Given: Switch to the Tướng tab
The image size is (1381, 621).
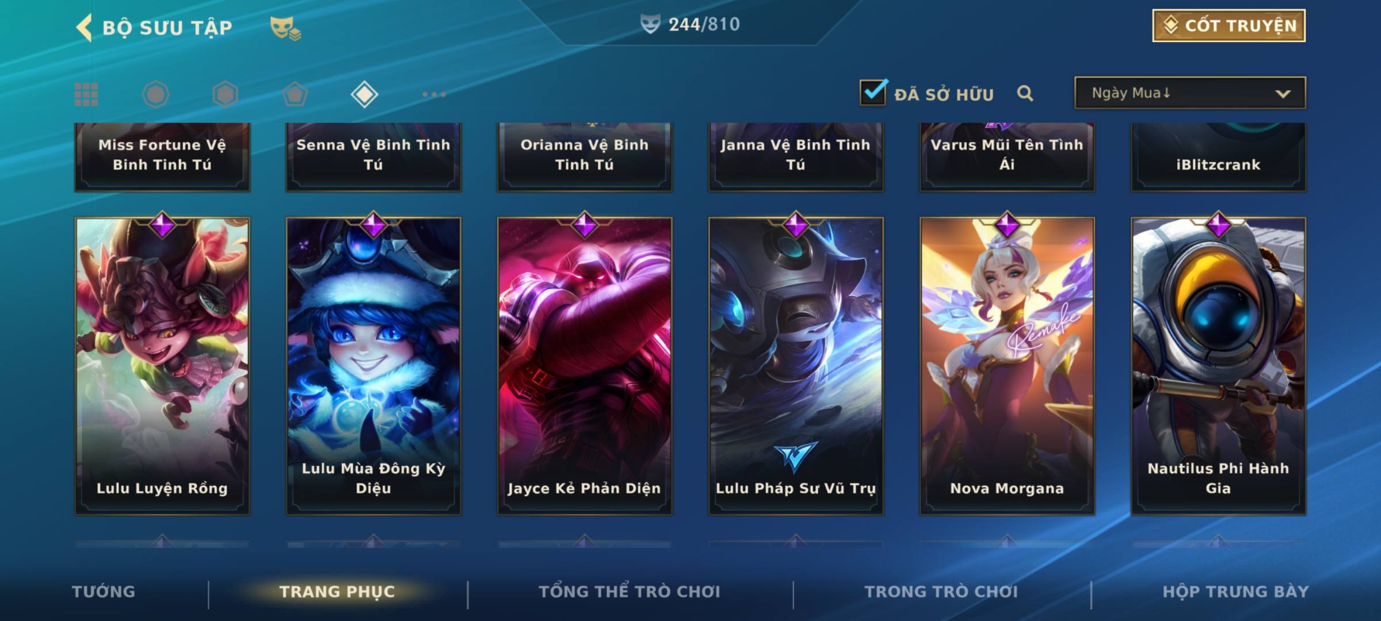Looking at the screenshot, I should coord(104,592).
